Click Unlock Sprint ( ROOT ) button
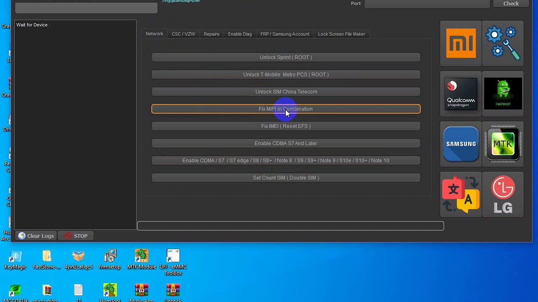 click(286, 57)
